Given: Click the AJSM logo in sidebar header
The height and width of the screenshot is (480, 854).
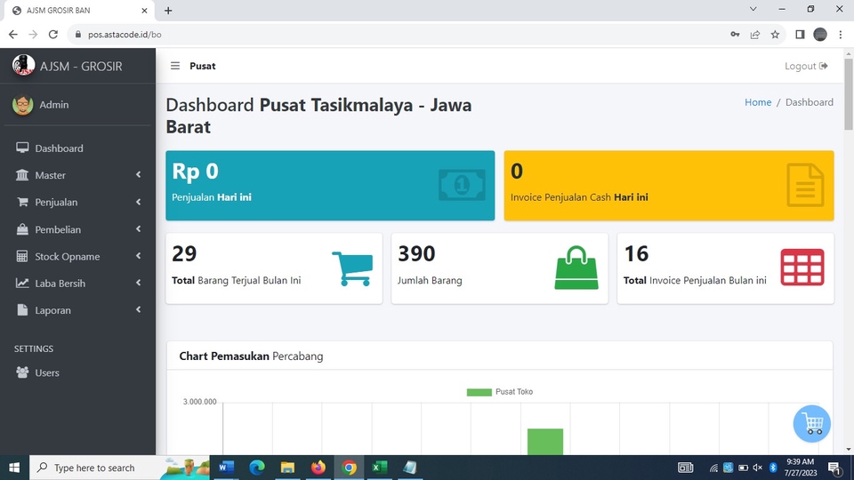Looking at the screenshot, I should click(23, 65).
